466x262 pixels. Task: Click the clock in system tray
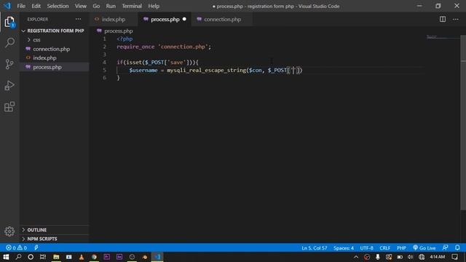tap(438, 257)
